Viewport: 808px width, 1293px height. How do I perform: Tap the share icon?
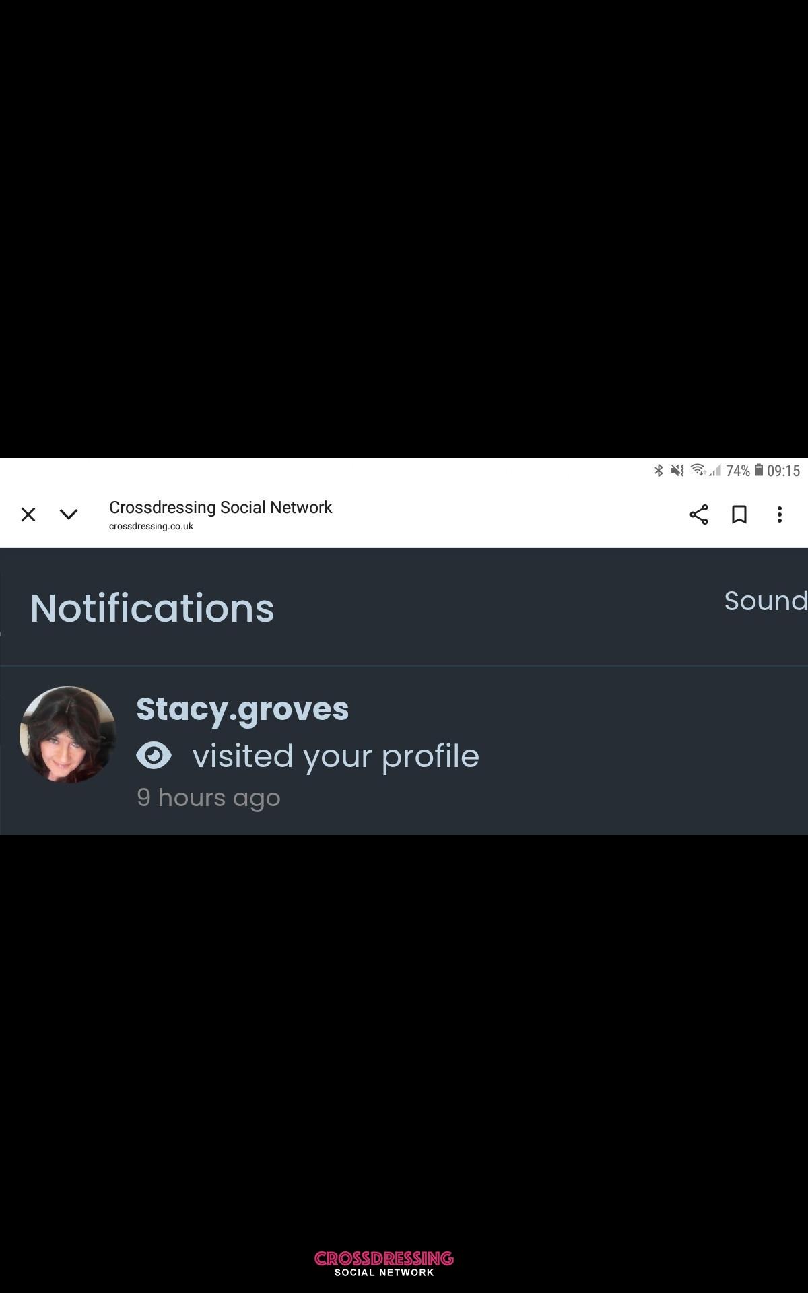coord(699,515)
